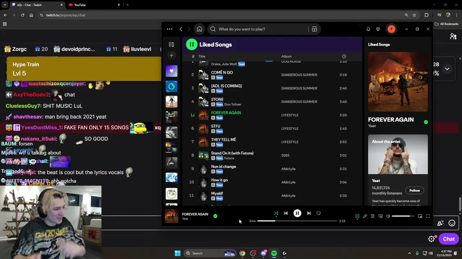The image size is (462, 259).
Task: Send message with Twitch Chat button
Action: [x=449, y=239]
